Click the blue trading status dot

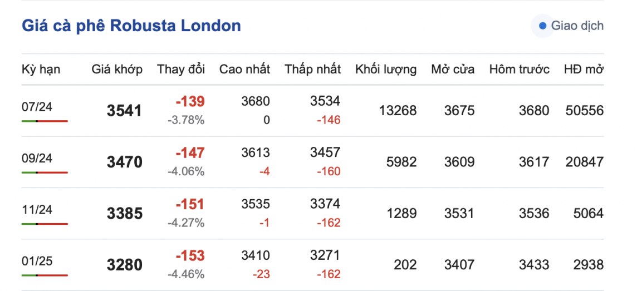pos(542,26)
